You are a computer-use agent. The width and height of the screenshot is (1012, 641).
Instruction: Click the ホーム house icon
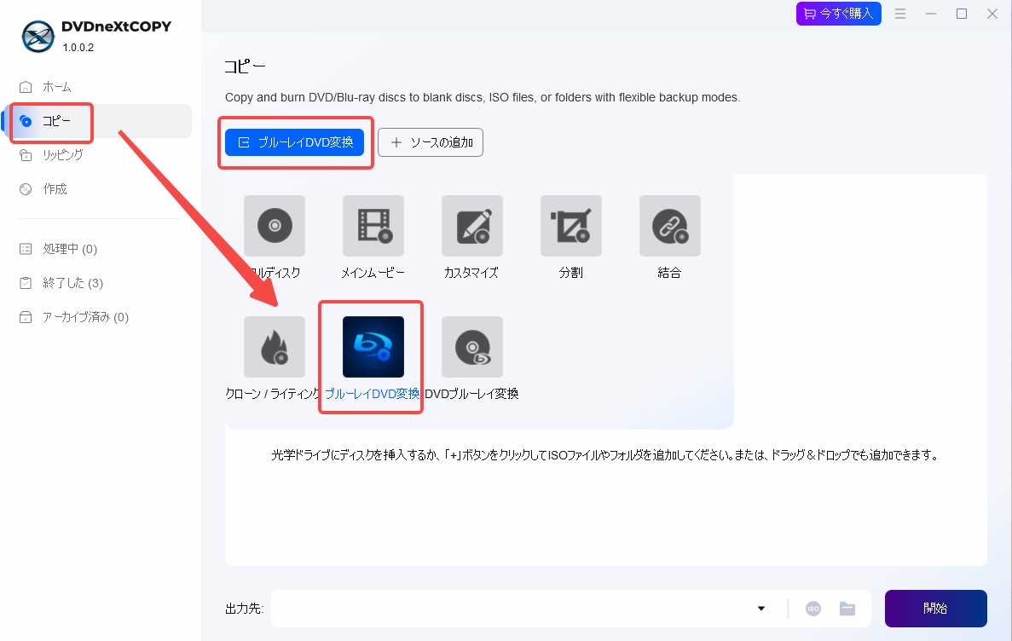pos(26,87)
